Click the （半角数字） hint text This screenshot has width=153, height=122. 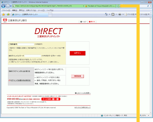(39, 44)
